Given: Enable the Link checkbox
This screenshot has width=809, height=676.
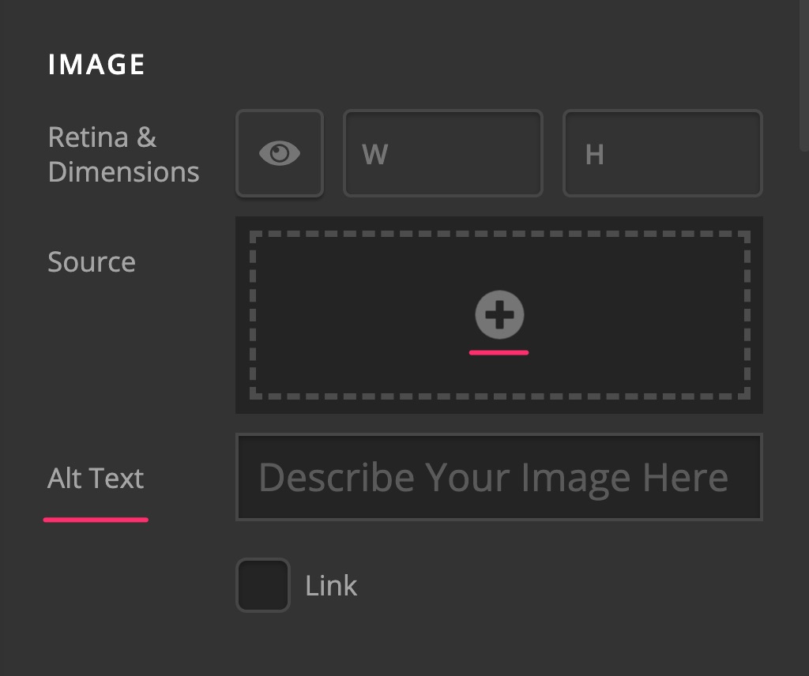Looking at the screenshot, I should pos(263,585).
